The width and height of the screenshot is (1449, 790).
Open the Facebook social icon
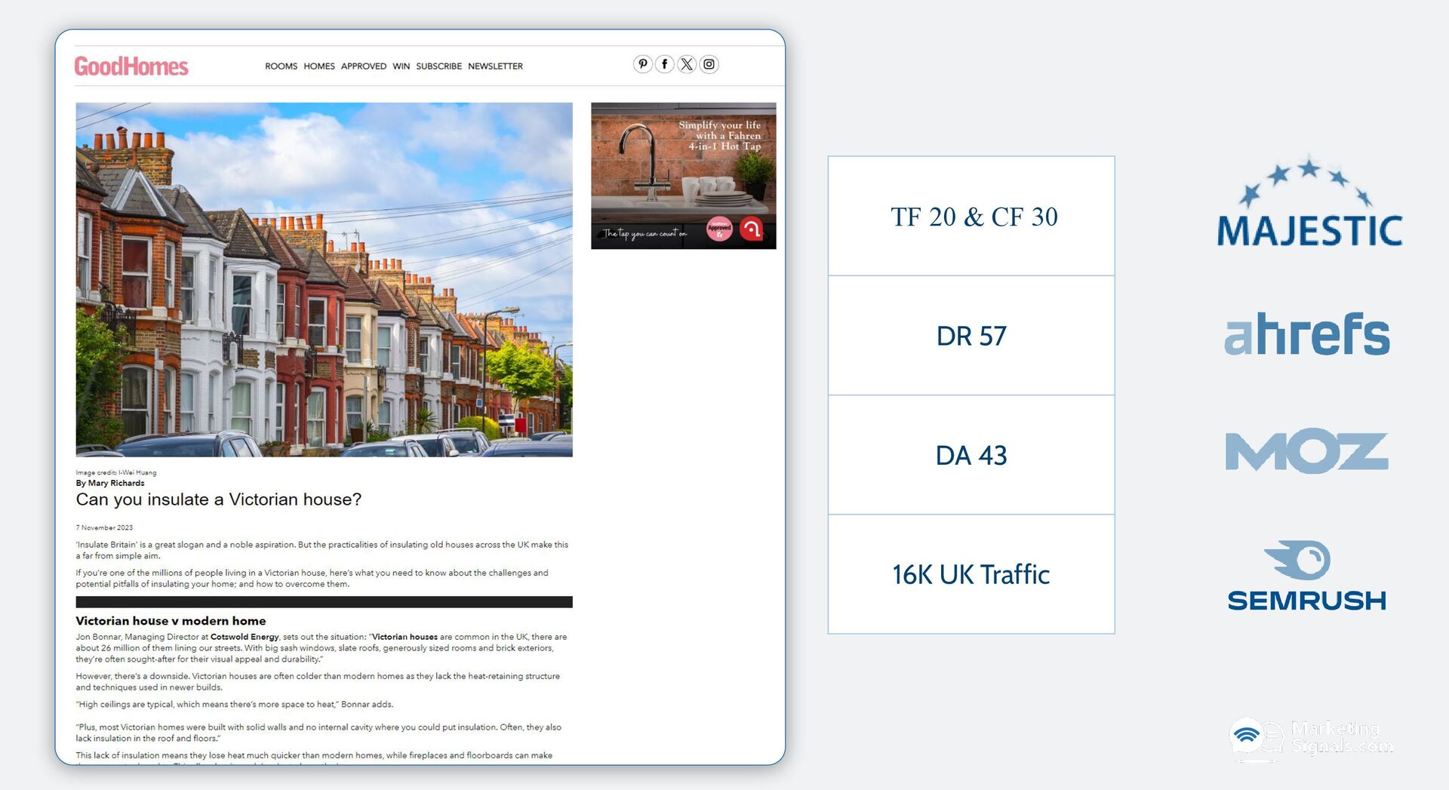664,64
